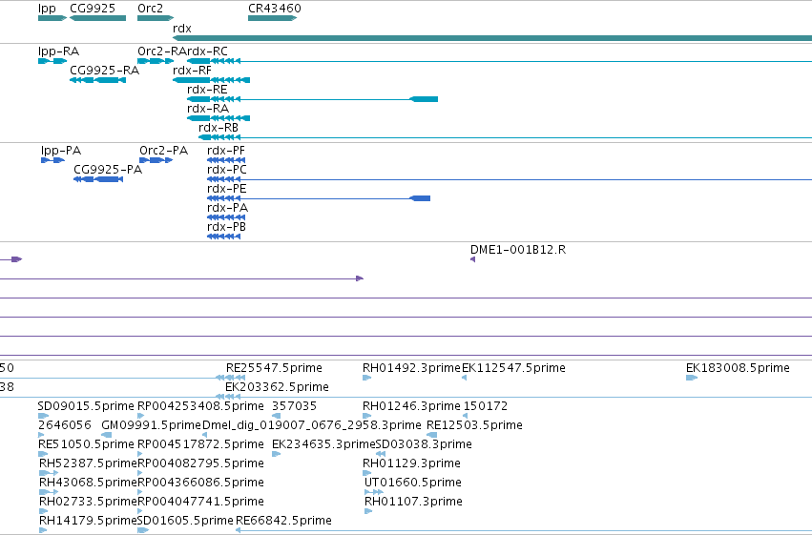Select the RH52387.5prime EST label
The image size is (812, 535).
(88, 463)
